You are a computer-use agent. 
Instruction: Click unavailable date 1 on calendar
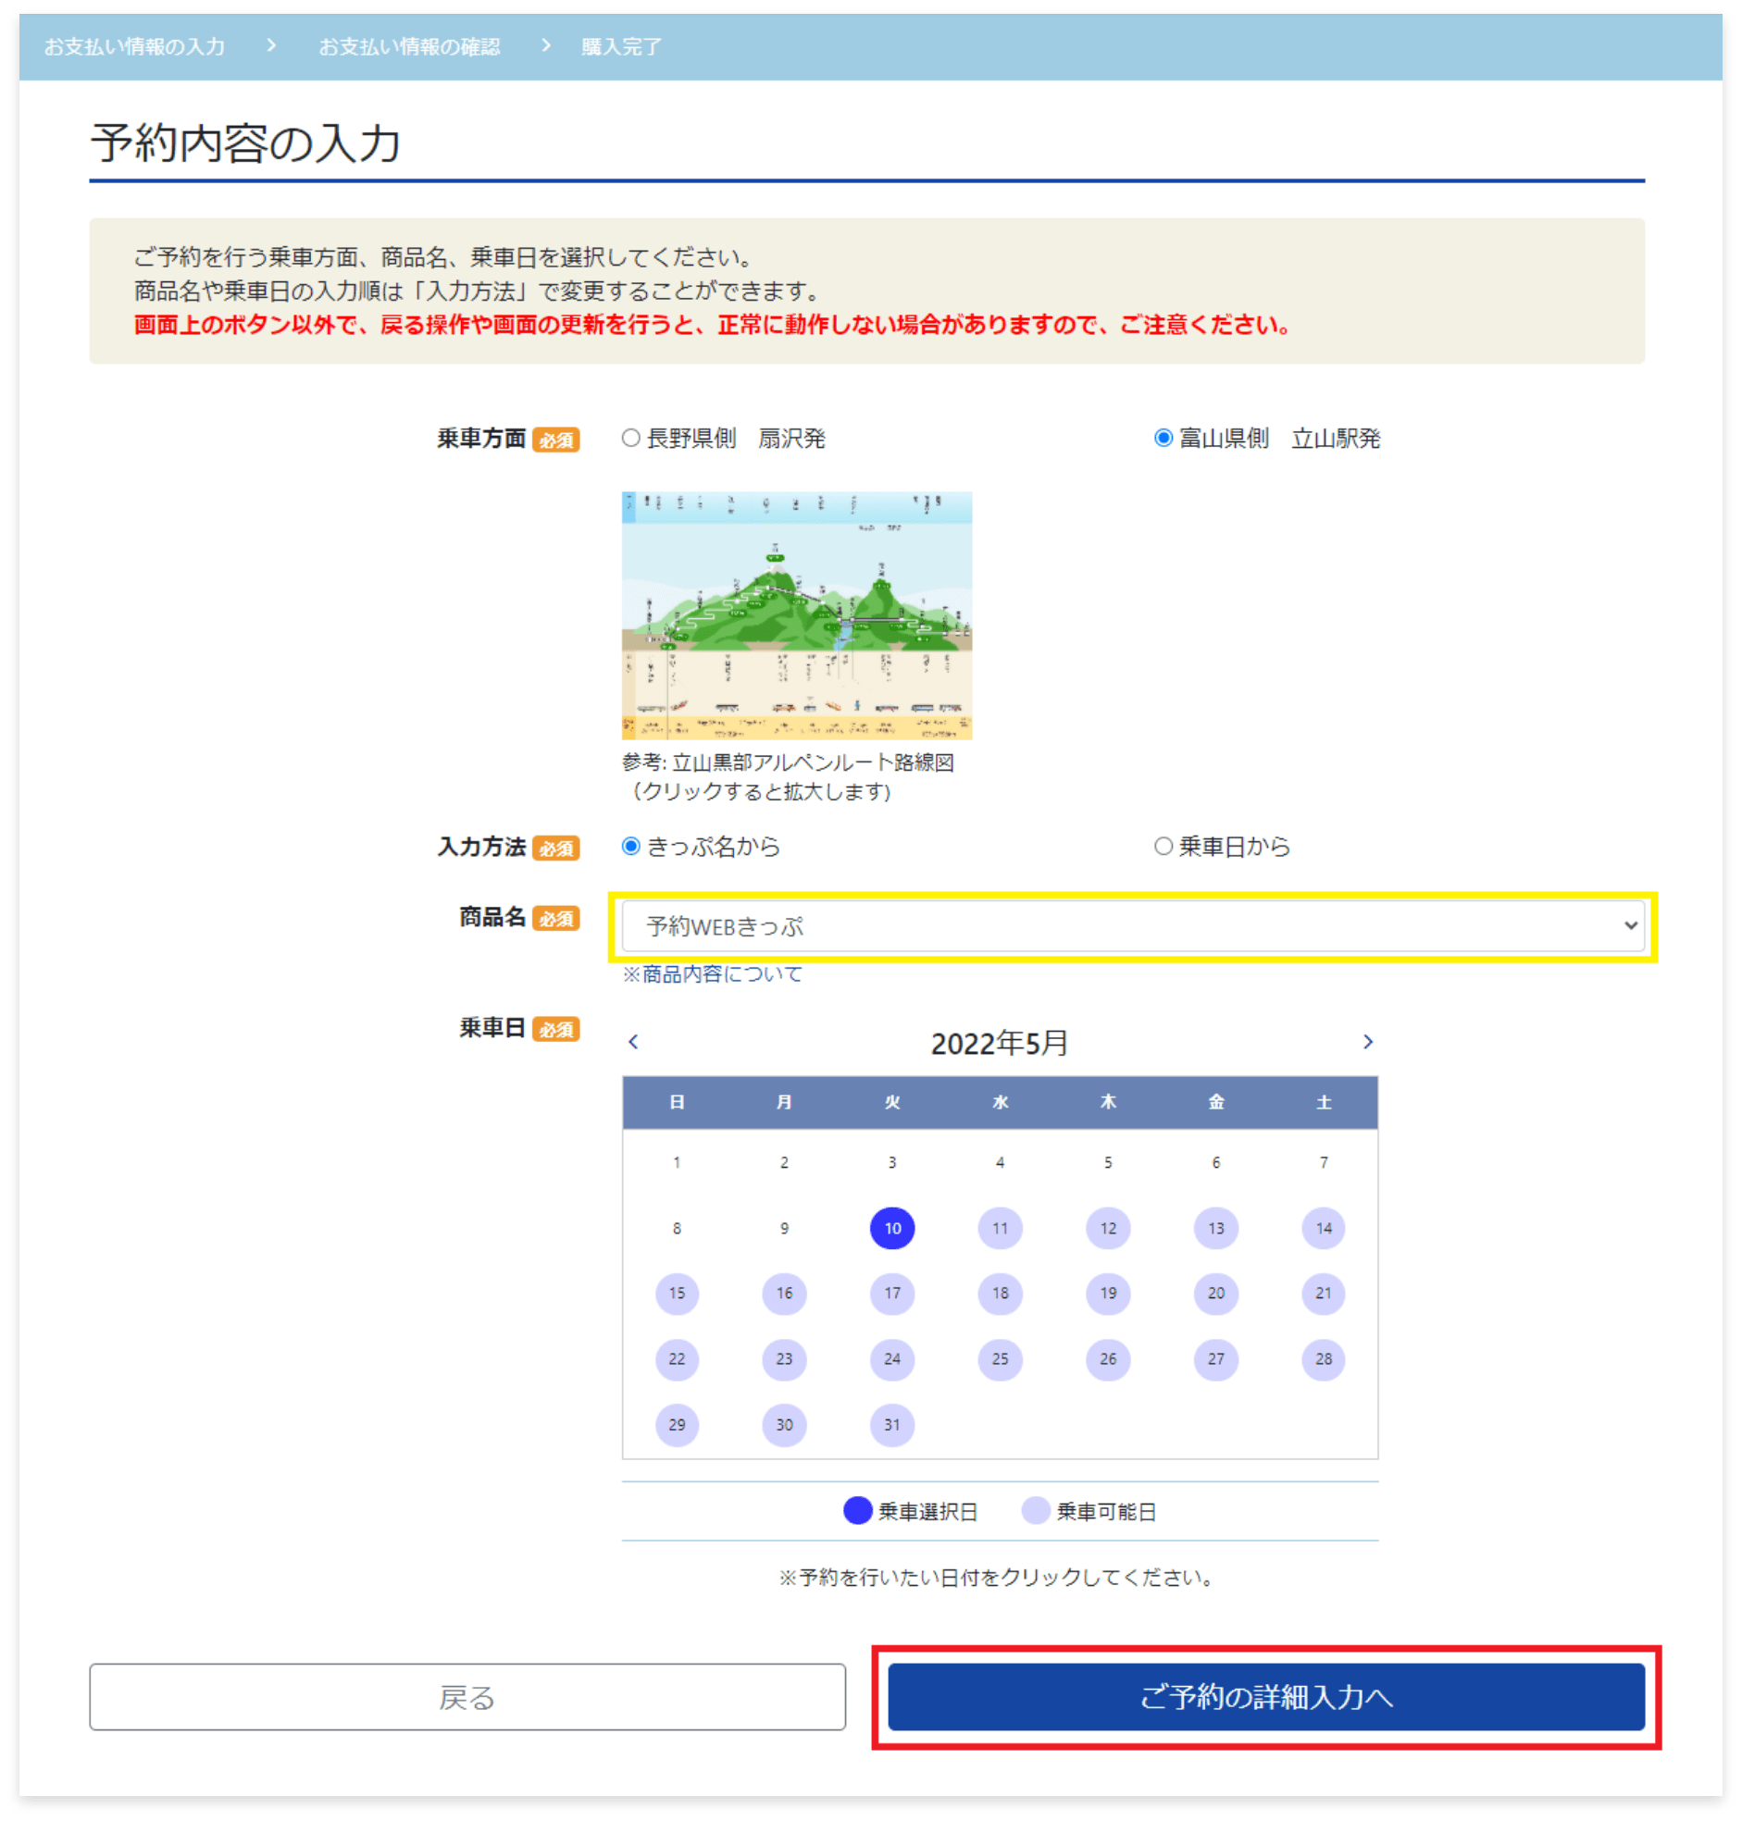pos(677,1162)
